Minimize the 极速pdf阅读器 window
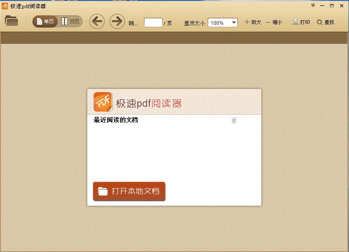This screenshot has height=252, width=349. coord(322,6)
